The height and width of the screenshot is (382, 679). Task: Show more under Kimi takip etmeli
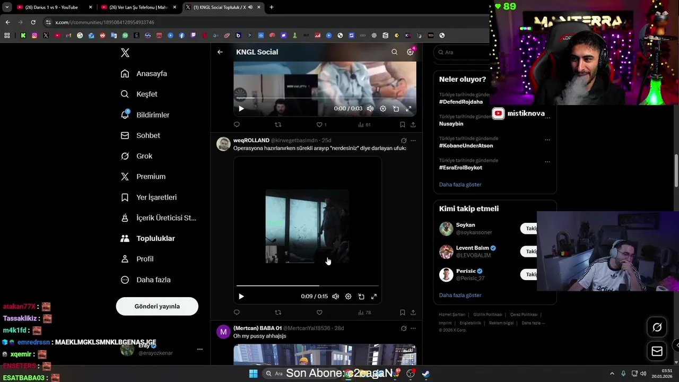[x=460, y=295]
